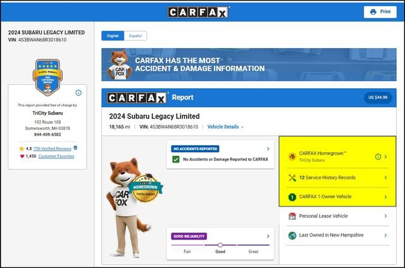Click the printer icon in Print button

(373, 12)
